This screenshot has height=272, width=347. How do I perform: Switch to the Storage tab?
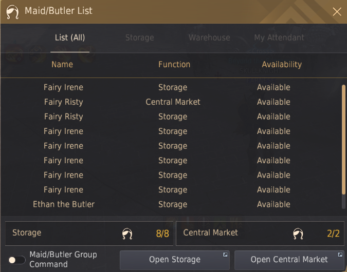click(140, 38)
